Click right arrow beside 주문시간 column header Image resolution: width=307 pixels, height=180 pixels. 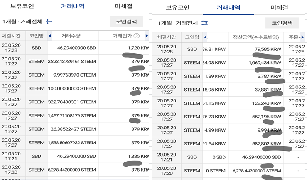pyautogui.click(x=305, y=37)
